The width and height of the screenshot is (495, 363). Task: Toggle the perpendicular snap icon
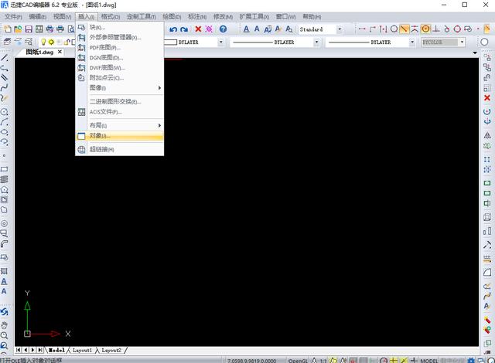pos(436,29)
